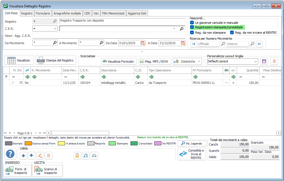Click the blue question mark help icon
This screenshot has width=284, height=181.
[x=10, y=154]
